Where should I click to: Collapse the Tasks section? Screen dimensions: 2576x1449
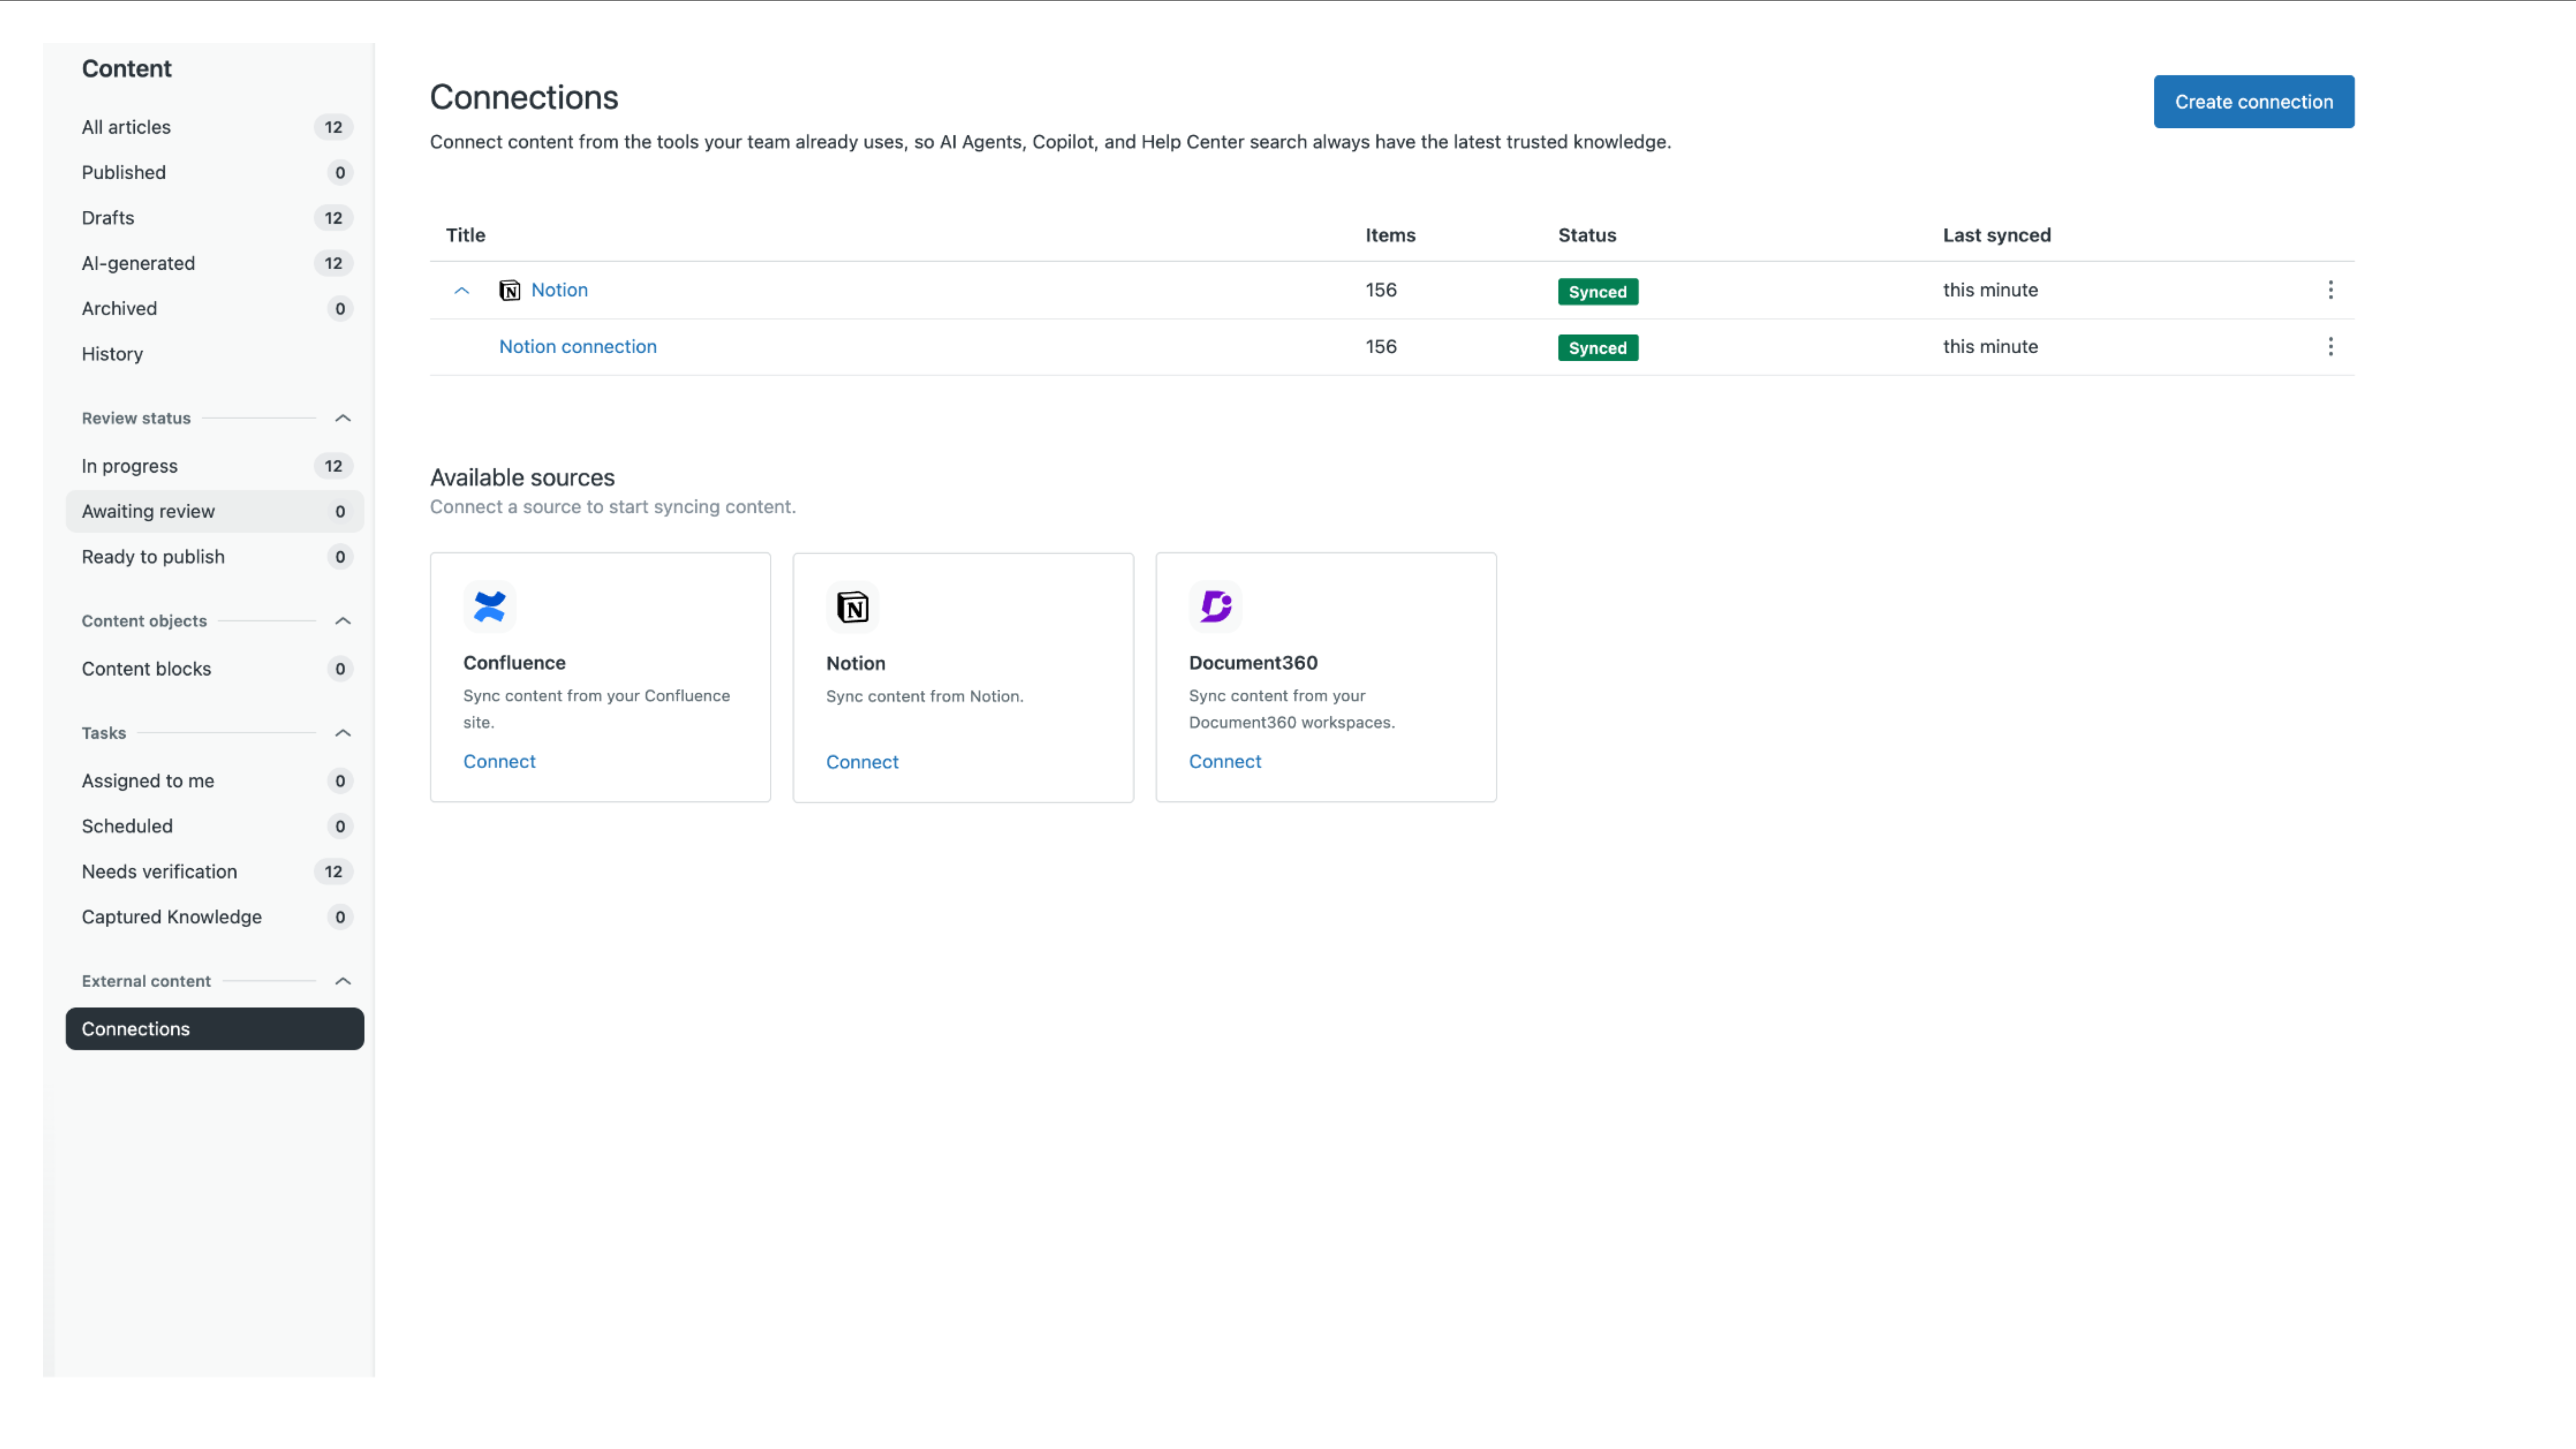tap(342, 733)
